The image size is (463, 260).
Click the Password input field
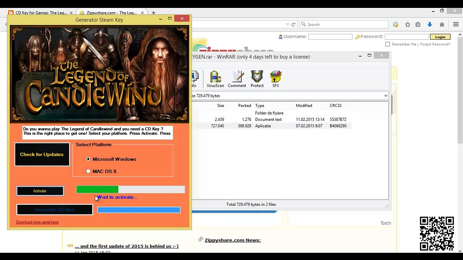pos(407,37)
